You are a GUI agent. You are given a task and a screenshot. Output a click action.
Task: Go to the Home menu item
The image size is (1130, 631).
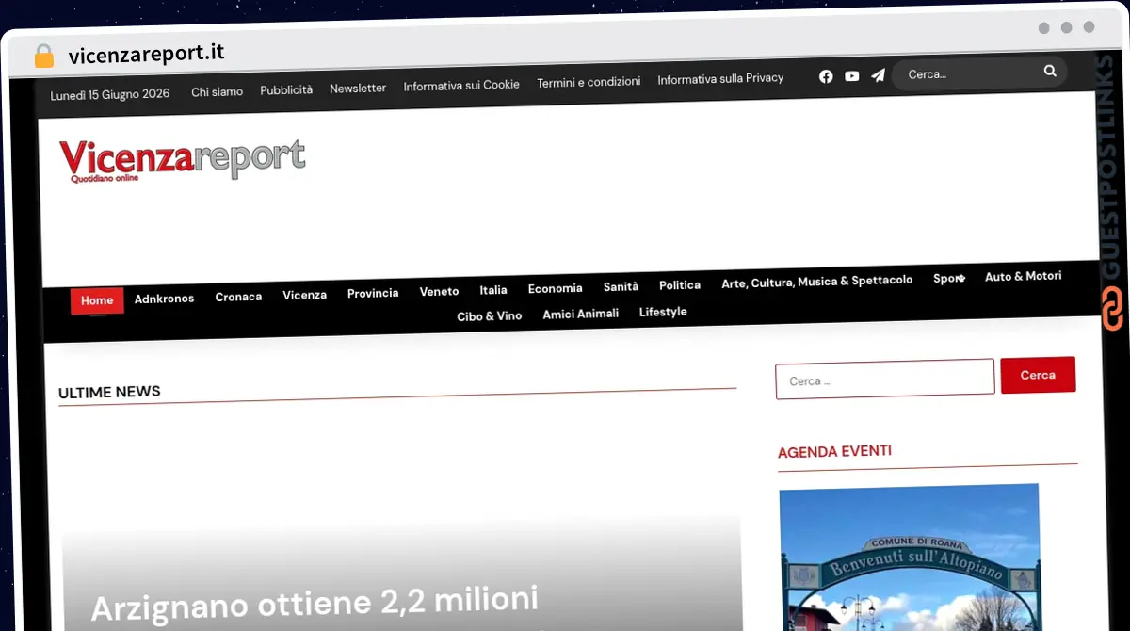[x=97, y=300]
